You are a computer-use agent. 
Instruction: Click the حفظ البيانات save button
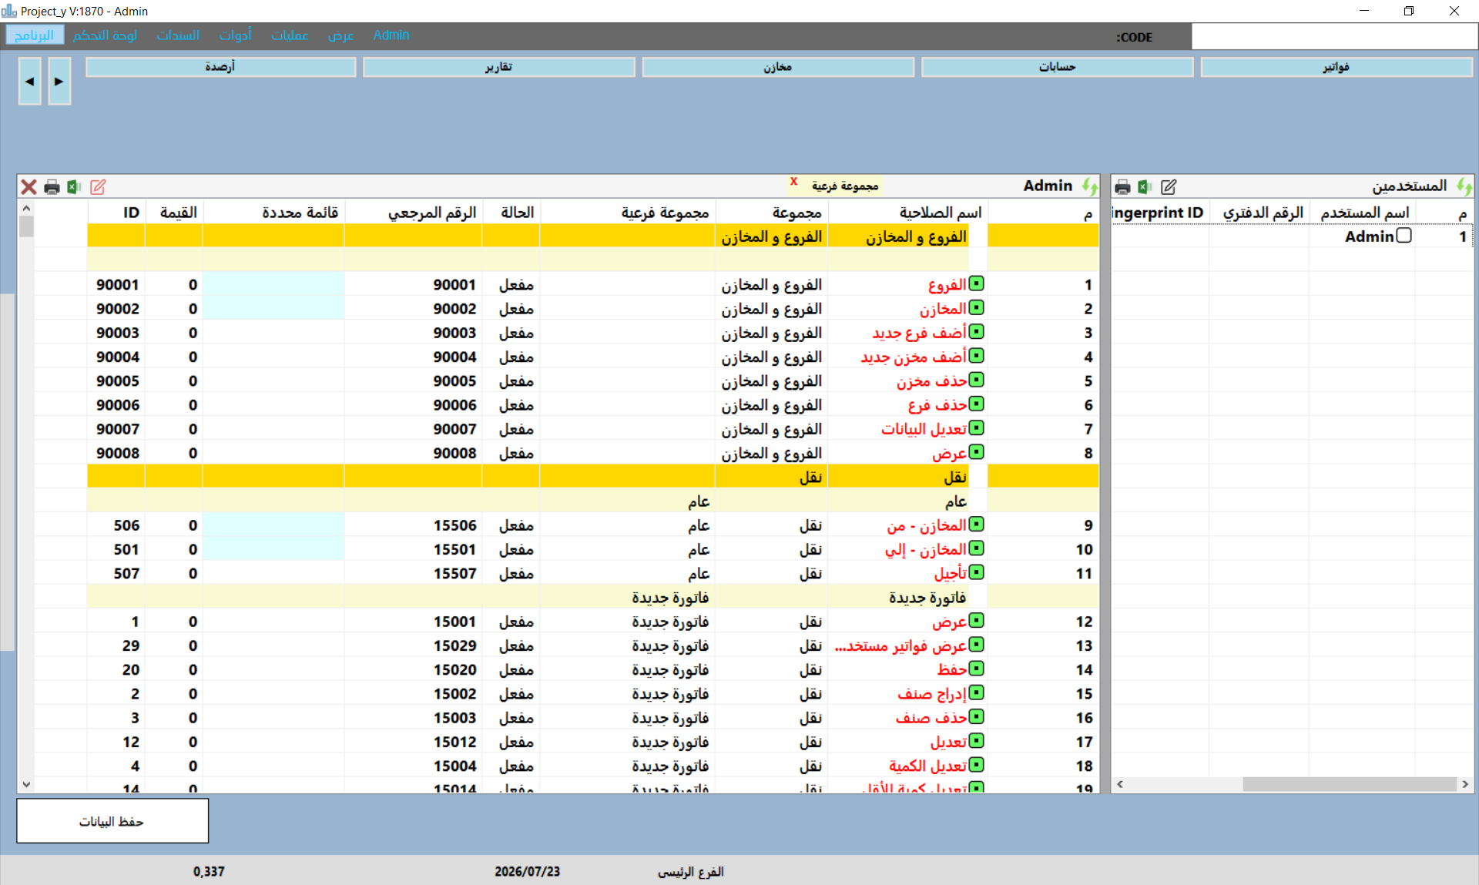112,821
